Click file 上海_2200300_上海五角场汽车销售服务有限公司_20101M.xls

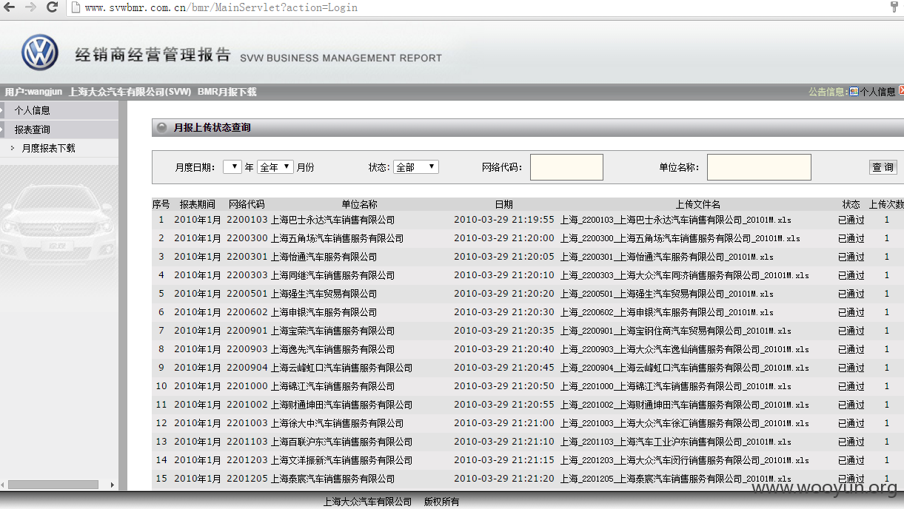[x=680, y=238]
